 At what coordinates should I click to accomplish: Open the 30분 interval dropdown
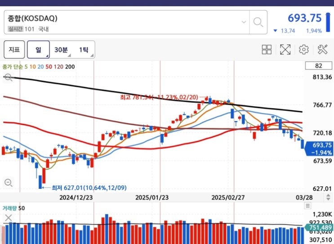62,50
